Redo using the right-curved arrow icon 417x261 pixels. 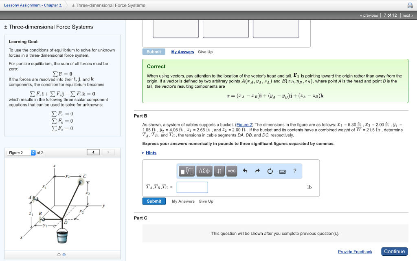[257, 171]
